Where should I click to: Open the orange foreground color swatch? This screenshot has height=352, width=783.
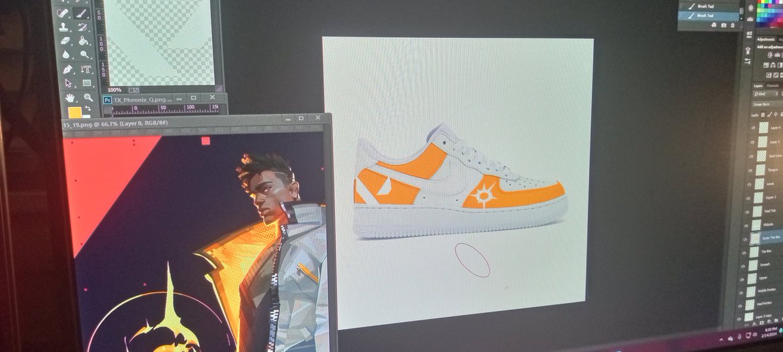(x=76, y=113)
